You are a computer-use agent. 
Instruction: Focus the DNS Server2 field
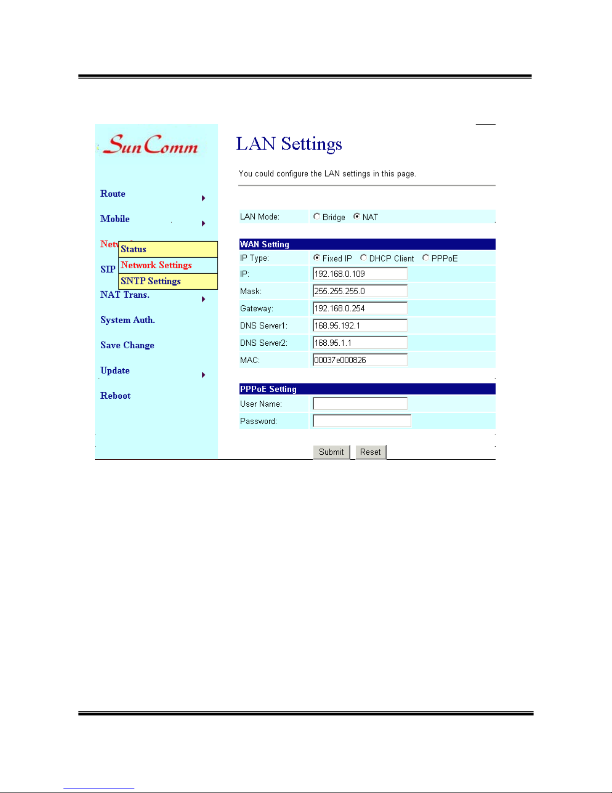click(x=360, y=343)
